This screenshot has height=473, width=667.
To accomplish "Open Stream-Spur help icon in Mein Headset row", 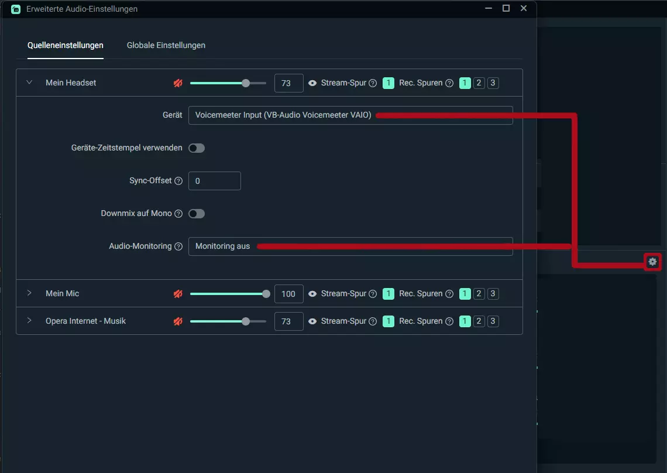I will click(x=373, y=83).
